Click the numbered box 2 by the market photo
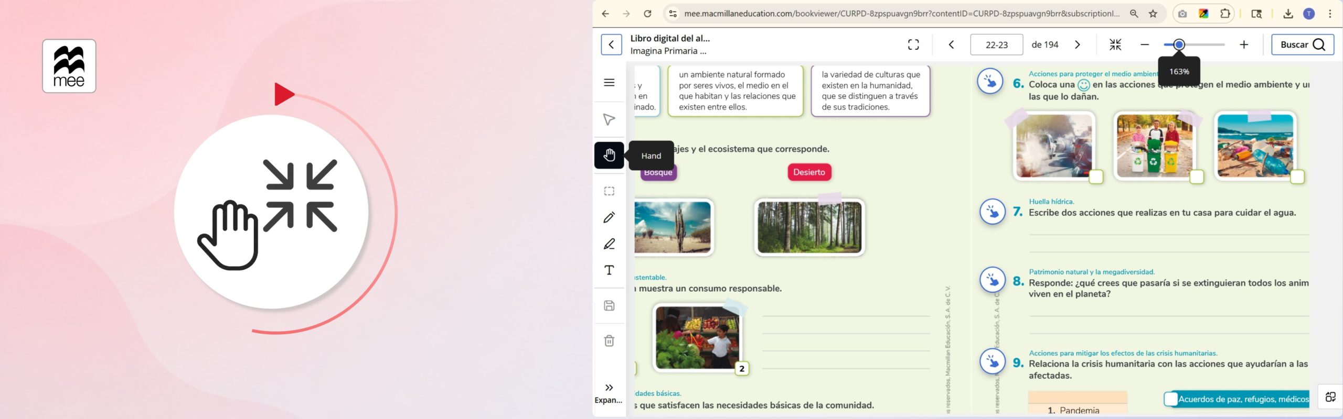The height and width of the screenshot is (419, 1343). tap(742, 369)
